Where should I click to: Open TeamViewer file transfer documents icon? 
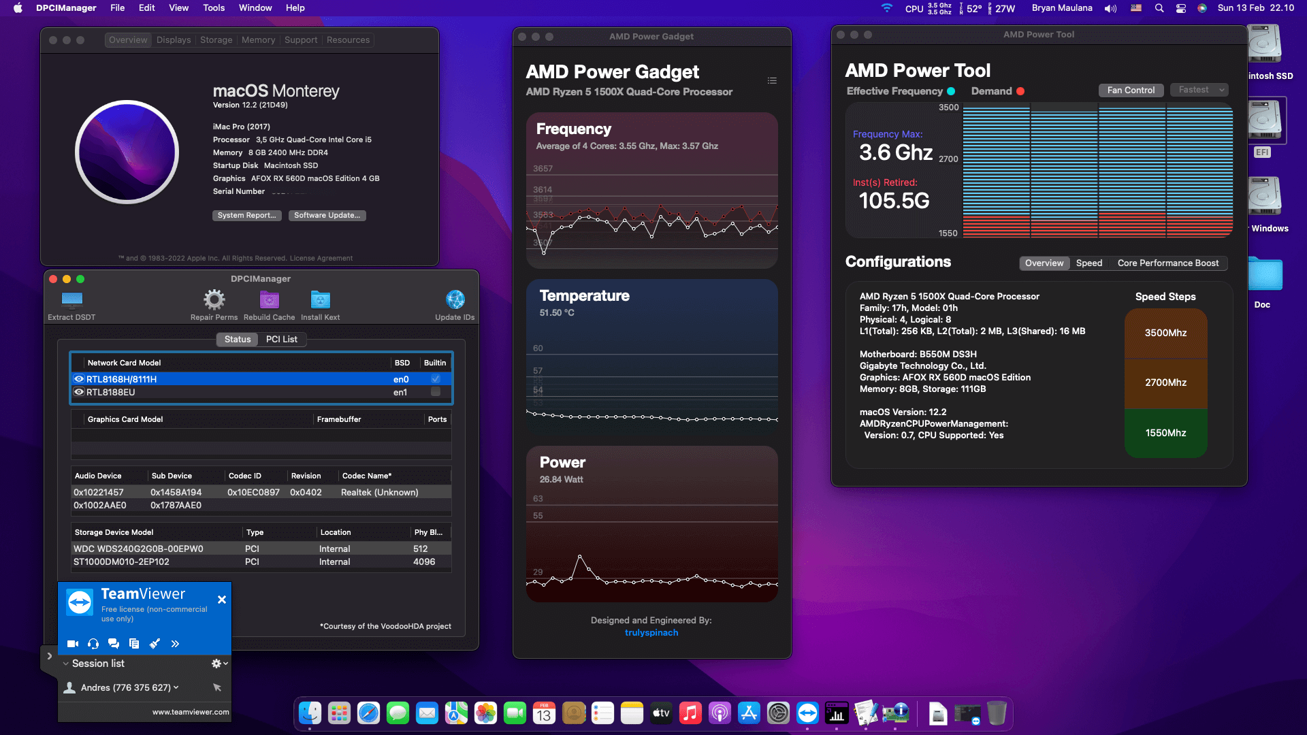tap(134, 643)
